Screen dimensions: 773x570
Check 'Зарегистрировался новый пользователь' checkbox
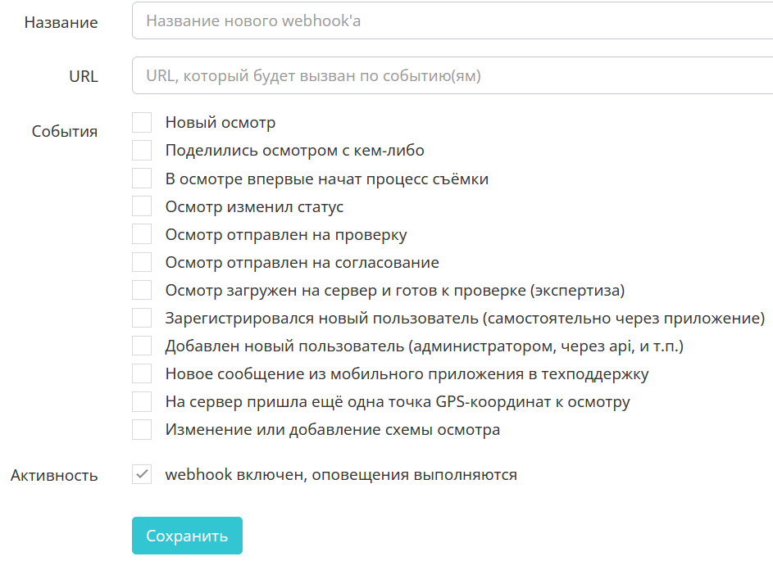click(x=142, y=318)
